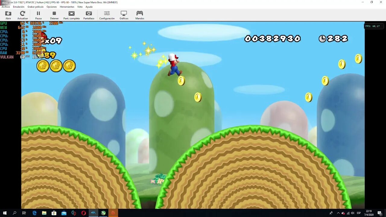Open the Windows Start menu
This screenshot has width=386, height=217.
[x=5, y=213]
